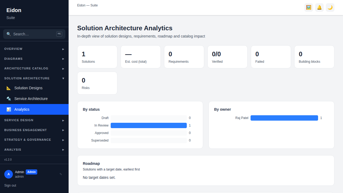Image resolution: width=343 pixels, height=193 pixels.
Task: Click the 'By status' heading
Action: (91, 109)
